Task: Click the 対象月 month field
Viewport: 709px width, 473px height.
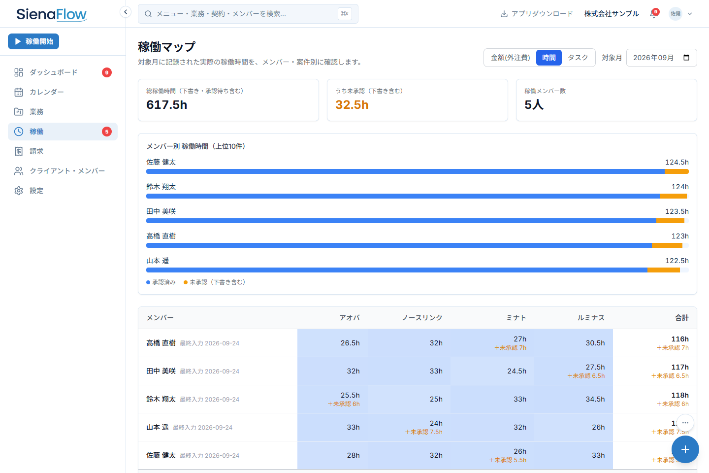Action: click(661, 58)
